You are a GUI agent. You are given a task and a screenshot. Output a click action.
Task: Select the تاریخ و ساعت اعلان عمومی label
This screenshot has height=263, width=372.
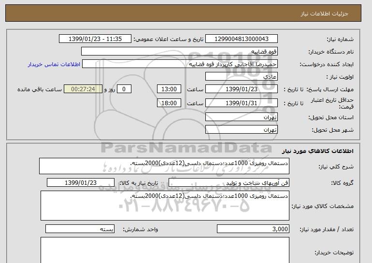pyautogui.click(x=169, y=39)
